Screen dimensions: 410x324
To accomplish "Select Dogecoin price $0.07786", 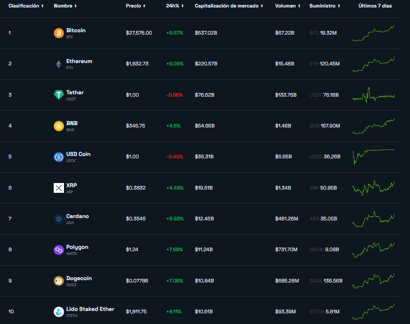I will (137, 281).
